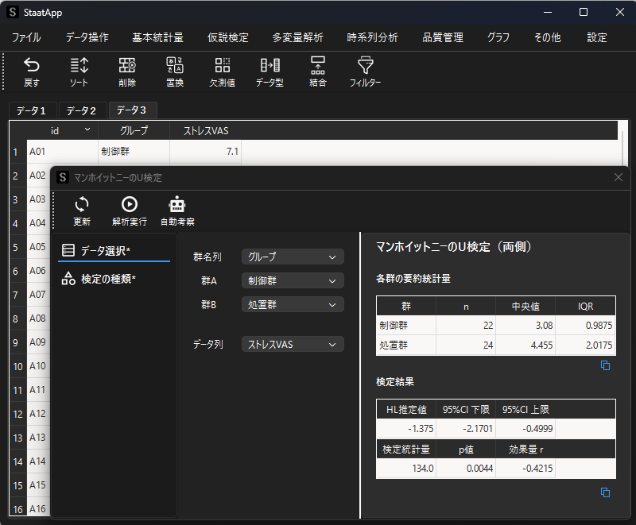Open the 品質管理 menu

click(x=443, y=37)
